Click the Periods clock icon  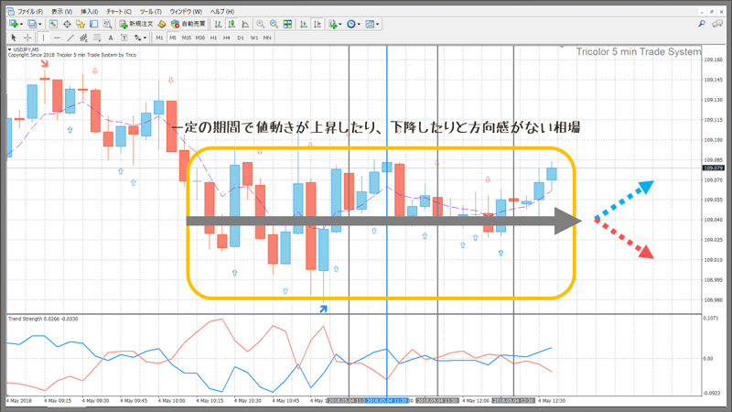point(351,24)
